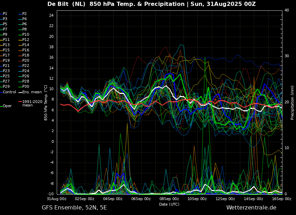Click the Date (UTC) axis label
The width and height of the screenshot is (296, 215).
(169, 204)
